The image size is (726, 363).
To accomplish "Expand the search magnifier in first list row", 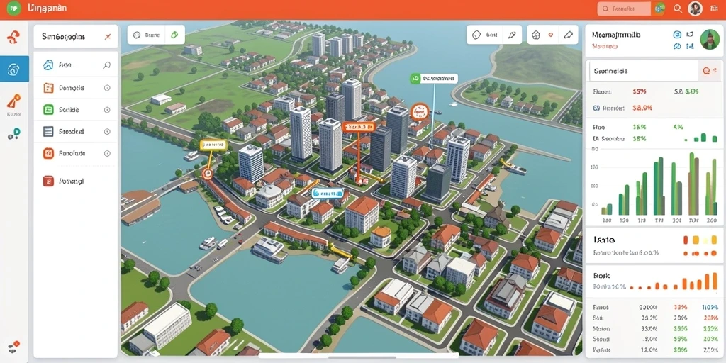I will tap(107, 65).
